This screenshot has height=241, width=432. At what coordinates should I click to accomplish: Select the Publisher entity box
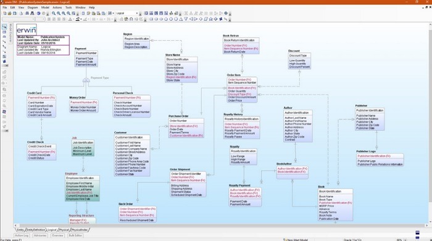(x=370, y=119)
